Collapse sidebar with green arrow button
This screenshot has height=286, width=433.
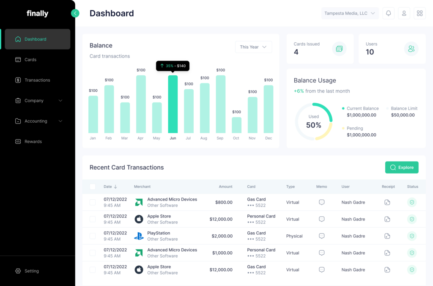click(75, 13)
